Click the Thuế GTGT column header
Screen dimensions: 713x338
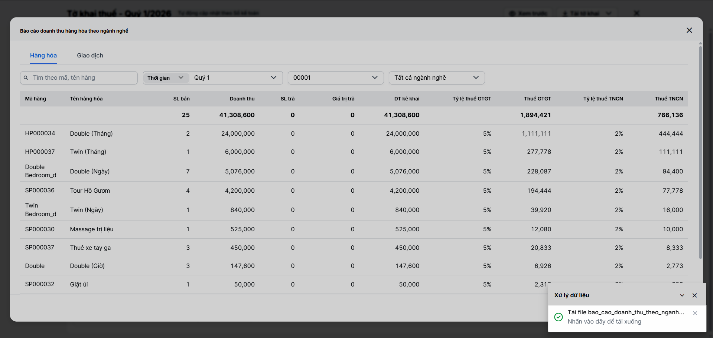pyautogui.click(x=537, y=99)
